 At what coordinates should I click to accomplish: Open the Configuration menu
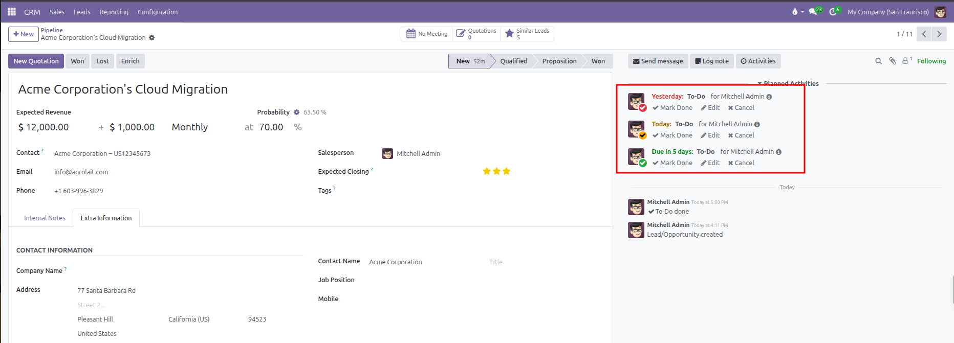pyautogui.click(x=158, y=12)
